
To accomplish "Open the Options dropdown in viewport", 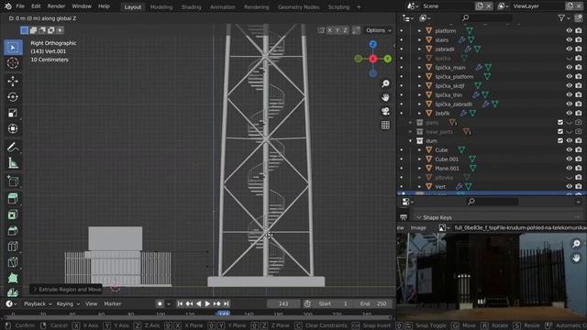I will [379, 30].
